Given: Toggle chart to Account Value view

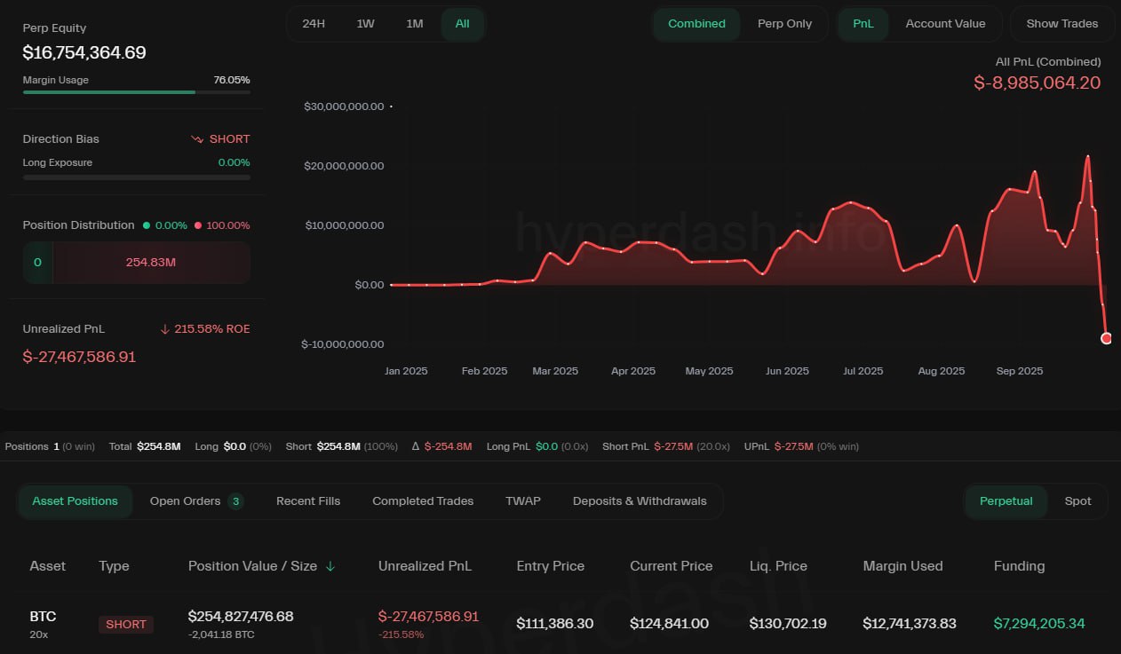Looking at the screenshot, I should pos(945,24).
